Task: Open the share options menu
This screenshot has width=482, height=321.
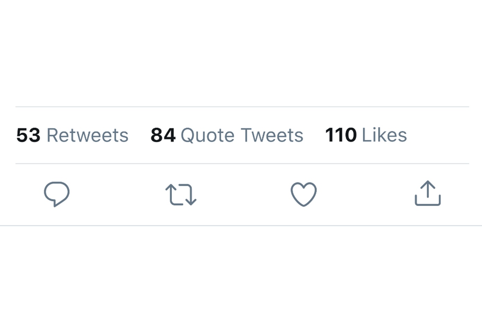Action: 428,194
